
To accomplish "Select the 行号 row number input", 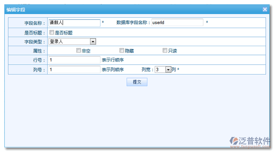I will 74,60.
